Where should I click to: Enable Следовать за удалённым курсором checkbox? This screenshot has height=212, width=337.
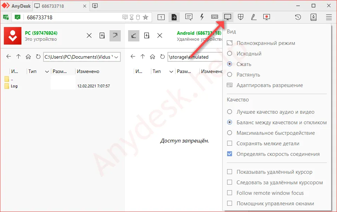pos(230,182)
